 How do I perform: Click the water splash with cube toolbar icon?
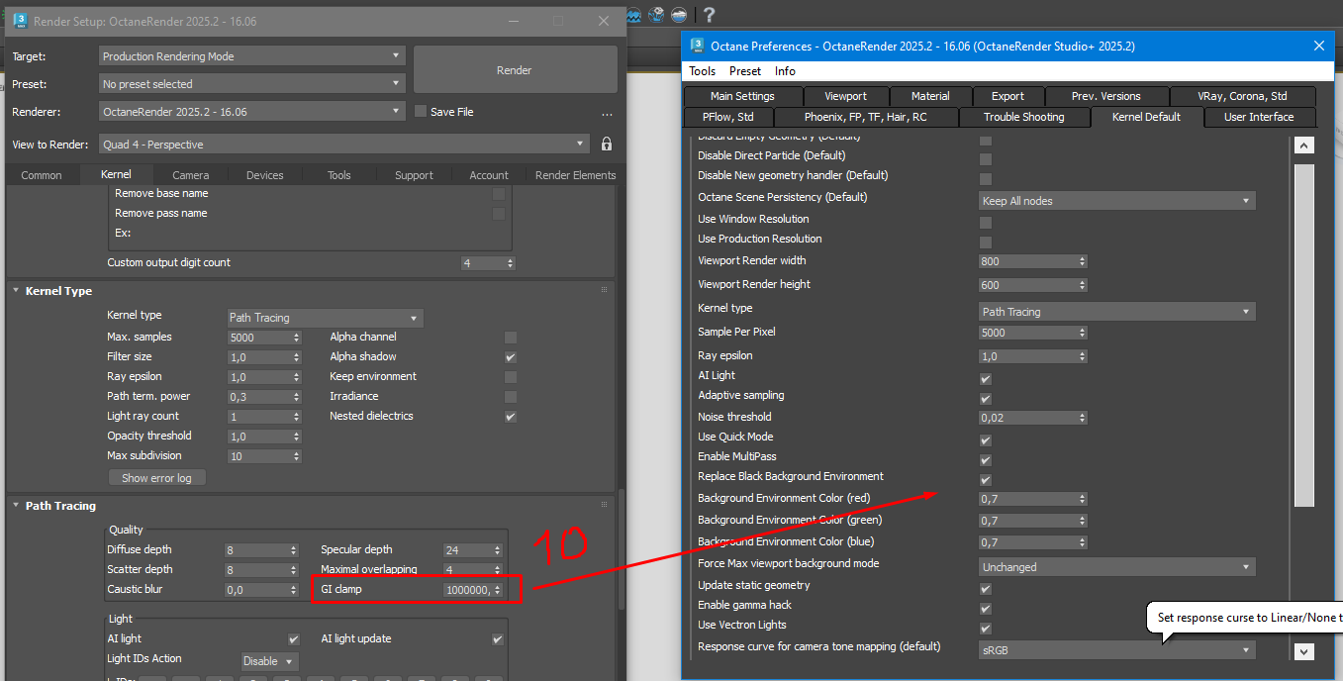[655, 14]
